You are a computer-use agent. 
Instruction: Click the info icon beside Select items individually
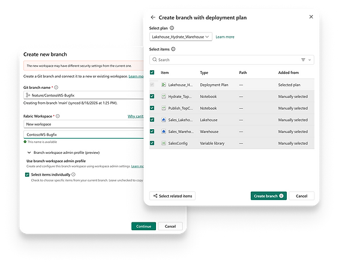pos(74,174)
